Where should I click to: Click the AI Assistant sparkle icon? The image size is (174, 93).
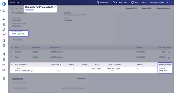(114, 2)
